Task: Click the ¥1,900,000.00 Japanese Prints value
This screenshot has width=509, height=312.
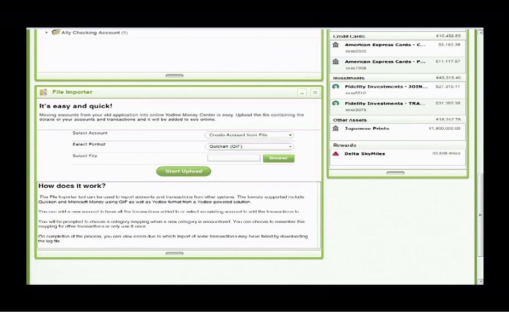Action: click(444, 128)
